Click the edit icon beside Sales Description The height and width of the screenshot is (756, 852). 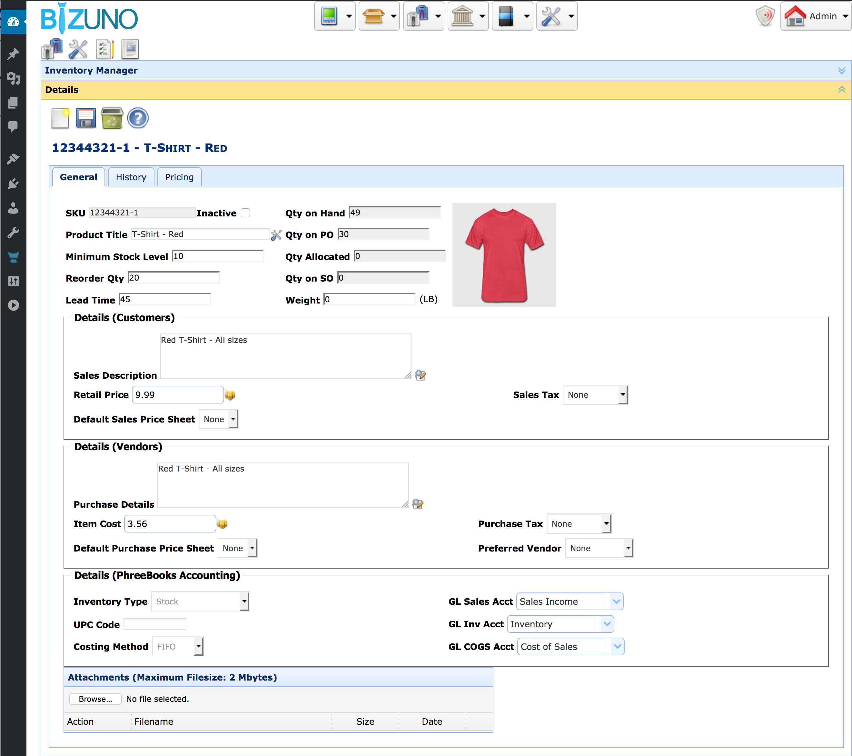pyautogui.click(x=420, y=375)
